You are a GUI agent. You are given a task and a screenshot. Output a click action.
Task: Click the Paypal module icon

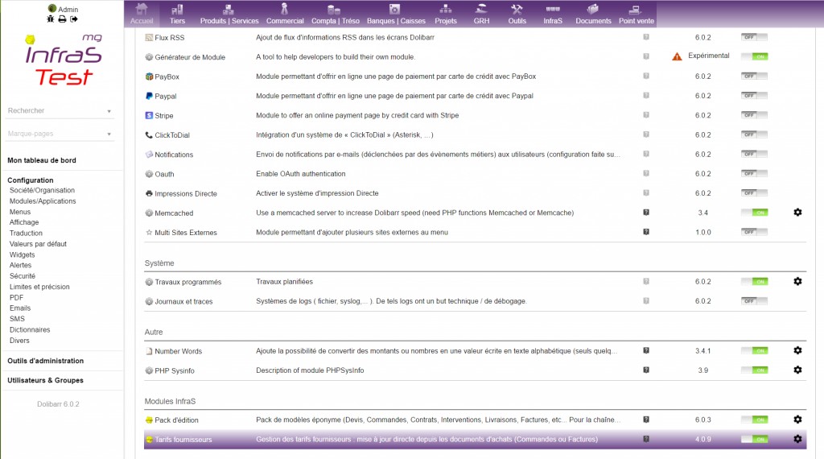pyautogui.click(x=149, y=96)
